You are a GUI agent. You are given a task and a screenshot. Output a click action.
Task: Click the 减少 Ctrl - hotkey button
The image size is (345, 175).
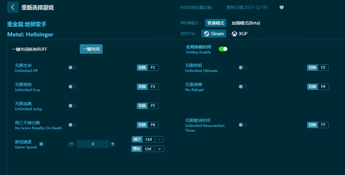[148, 139]
